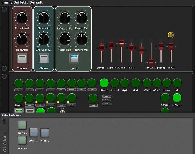Viewport: 195px width, 154px height.
Task: Click the small yellow knob above Lead2
Action: (171, 35)
